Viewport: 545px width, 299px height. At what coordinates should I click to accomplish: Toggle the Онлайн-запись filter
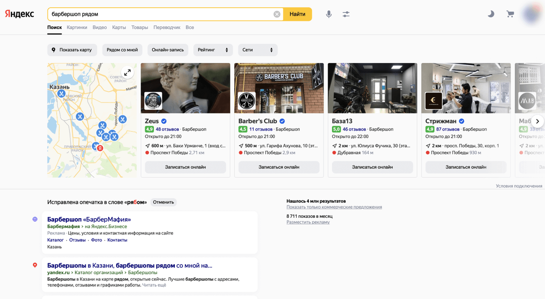(x=168, y=50)
